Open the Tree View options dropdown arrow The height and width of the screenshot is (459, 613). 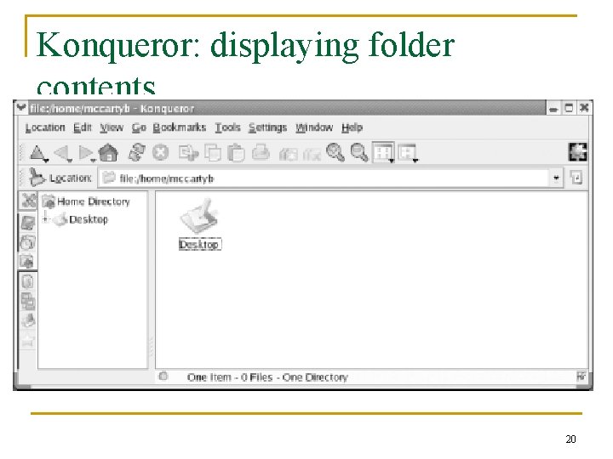[x=415, y=160]
